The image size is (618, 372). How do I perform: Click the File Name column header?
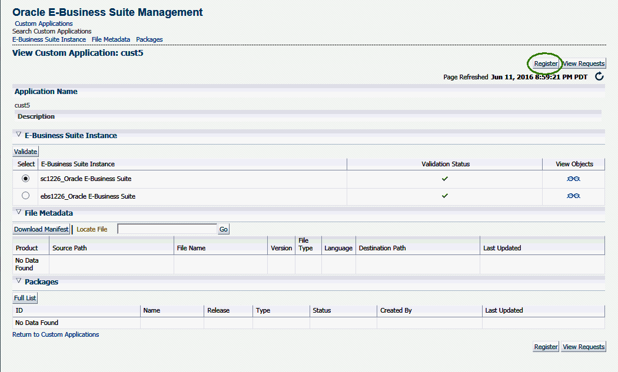point(191,248)
